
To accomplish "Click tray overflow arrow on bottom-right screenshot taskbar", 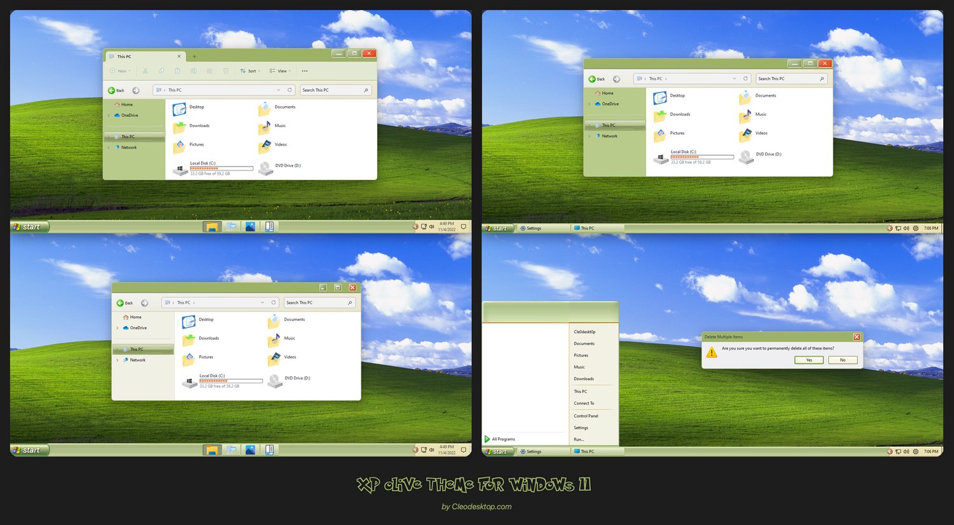I will tap(890, 451).
